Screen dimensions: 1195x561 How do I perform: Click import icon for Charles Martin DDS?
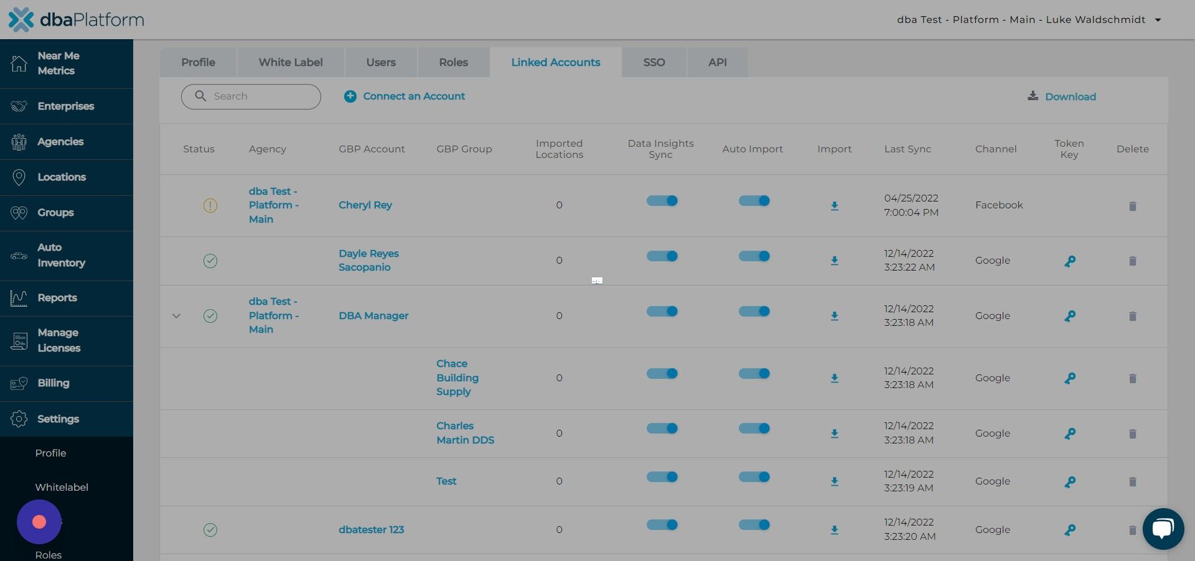(x=835, y=433)
